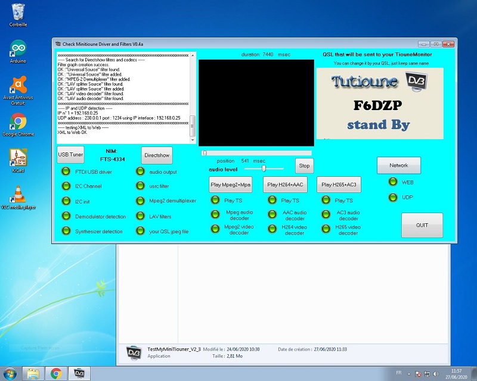Start playback with Play Mpeg2+Mpa
This screenshot has width=477, height=381.
click(231, 185)
